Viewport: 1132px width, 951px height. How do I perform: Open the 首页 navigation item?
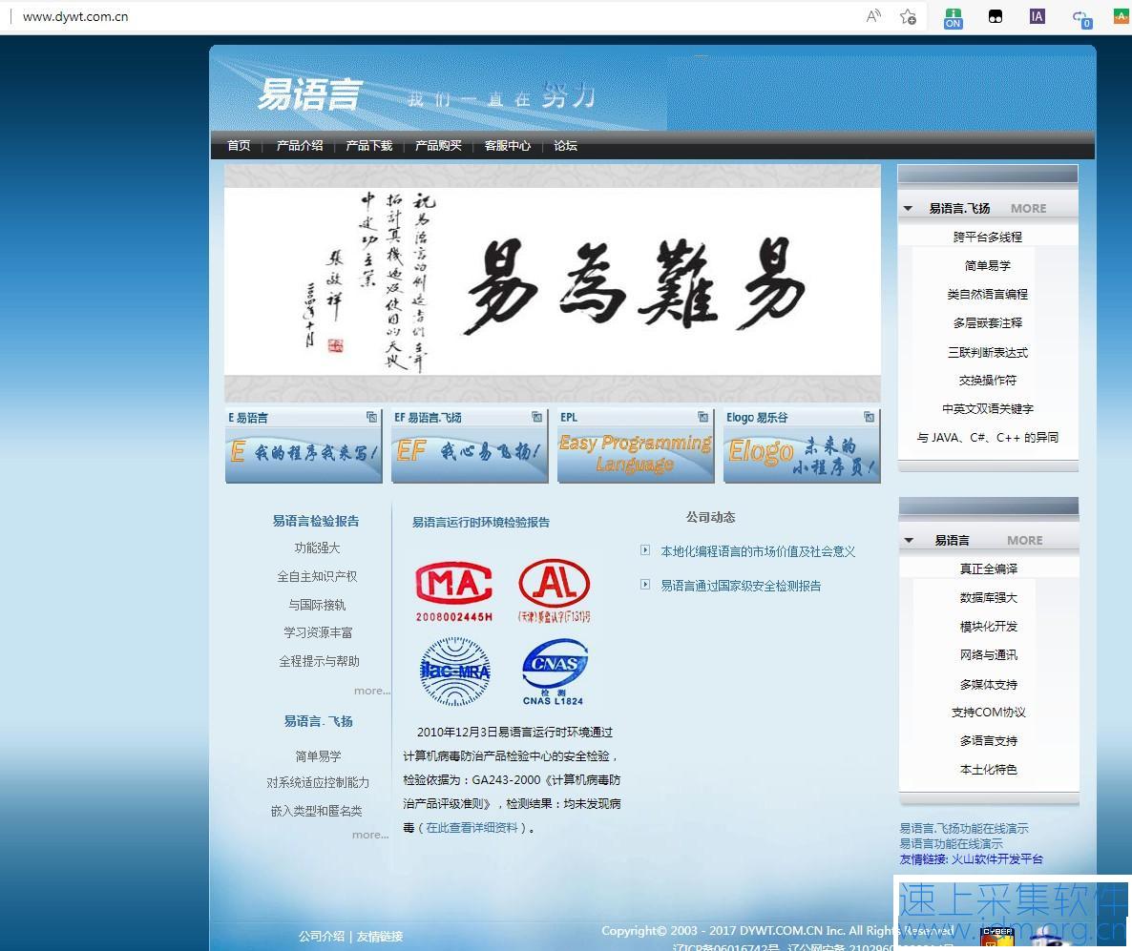click(239, 146)
